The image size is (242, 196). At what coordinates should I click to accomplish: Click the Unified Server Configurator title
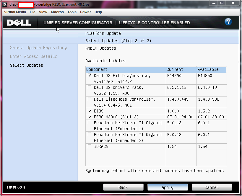78,23
